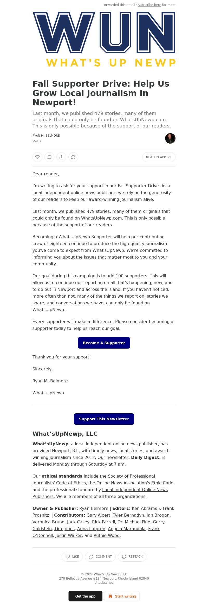
Task: Click Support This Newsletter button
Action: click(x=104, y=419)
